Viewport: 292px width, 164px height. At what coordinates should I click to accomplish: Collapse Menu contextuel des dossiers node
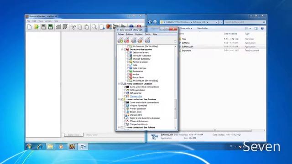coord(119,99)
